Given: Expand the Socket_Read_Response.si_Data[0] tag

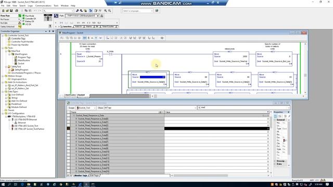Looking at the screenshot, I should [76, 119].
